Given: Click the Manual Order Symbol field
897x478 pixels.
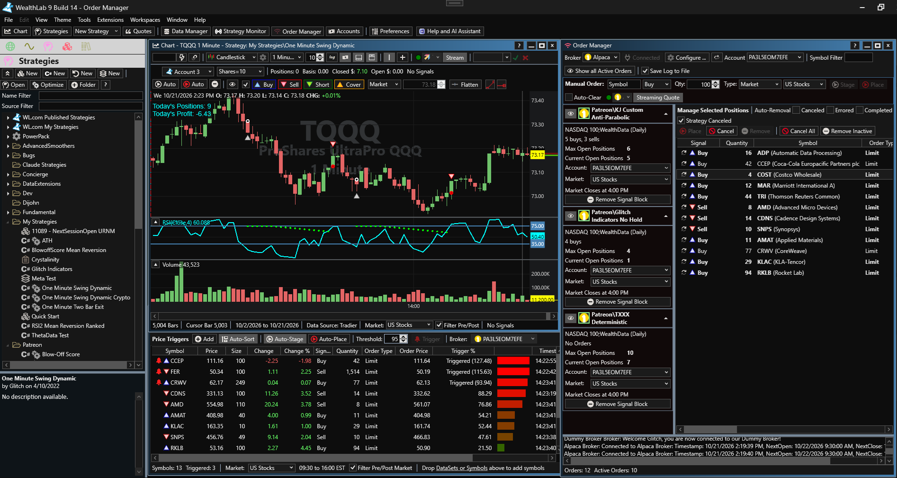Looking at the screenshot, I should pos(623,84).
